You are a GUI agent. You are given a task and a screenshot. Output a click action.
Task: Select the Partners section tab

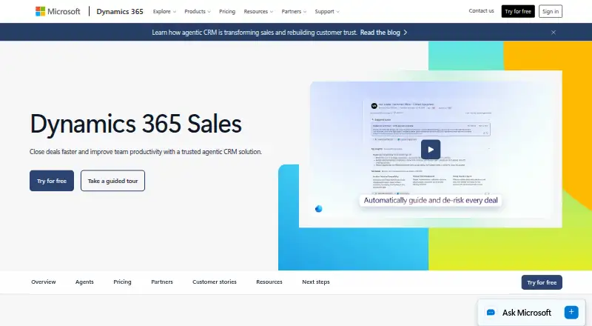(x=162, y=282)
